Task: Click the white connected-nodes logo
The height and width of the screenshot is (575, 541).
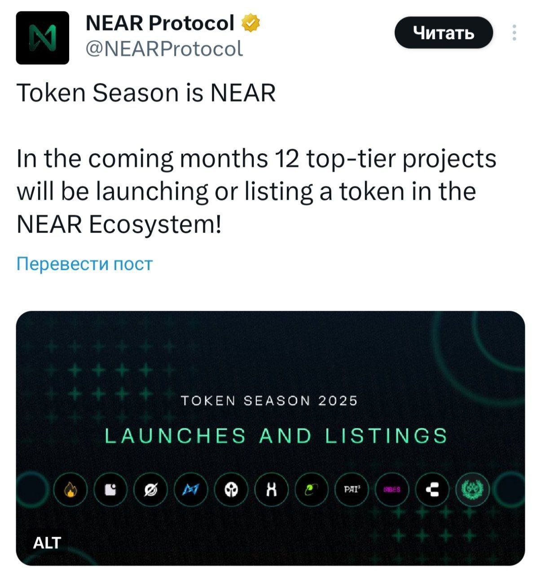Action: point(432,489)
